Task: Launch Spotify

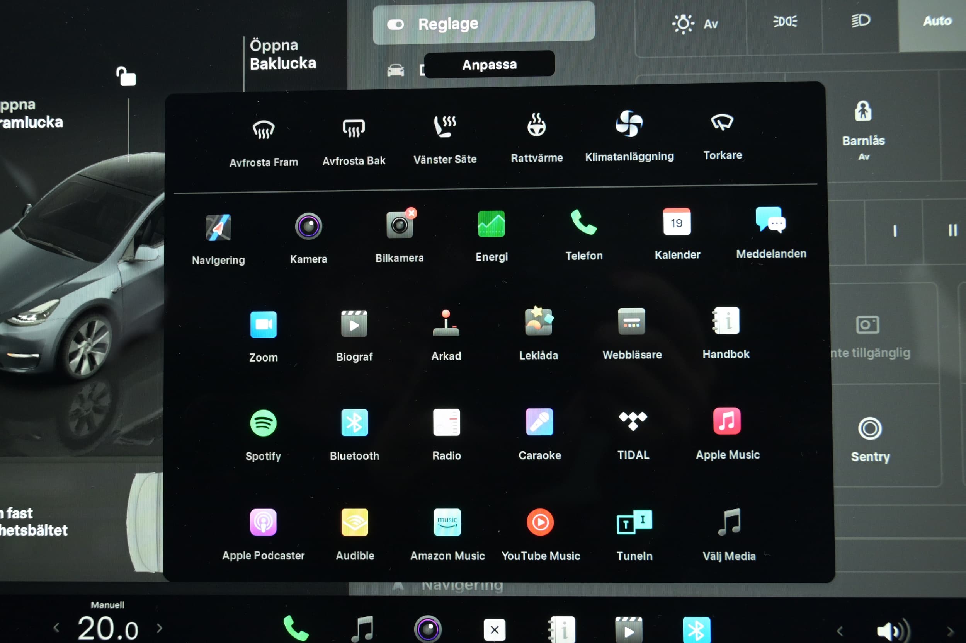Action: pyautogui.click(x=263, y=435)
